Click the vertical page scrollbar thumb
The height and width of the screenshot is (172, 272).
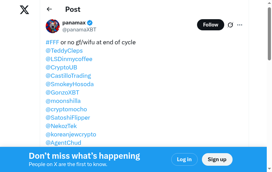point(269,33)
